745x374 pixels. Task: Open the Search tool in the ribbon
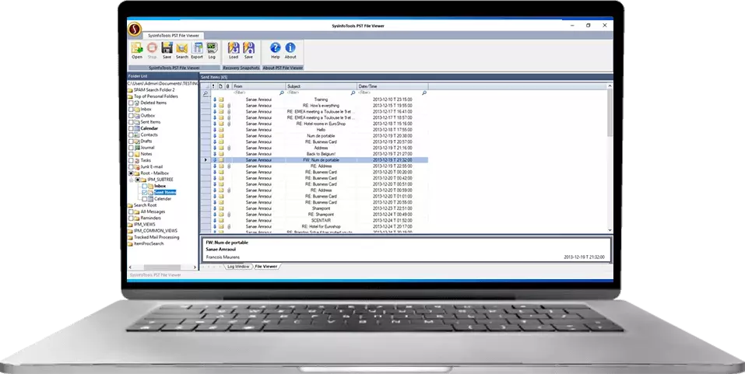(x=182, y=50)
